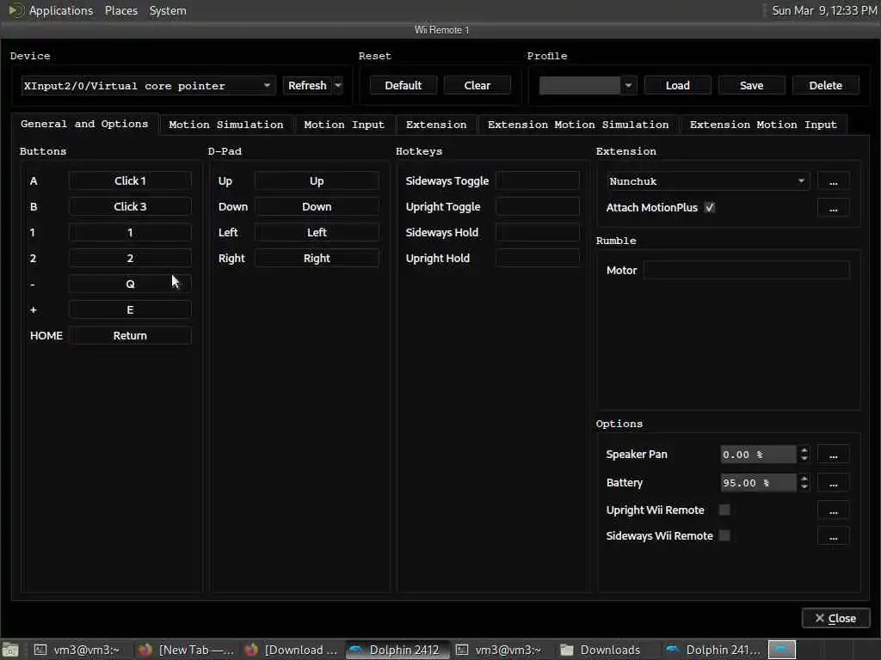Open the Profile name combo box arrow
Screen dimensions: 881x660
click(629, 86)
